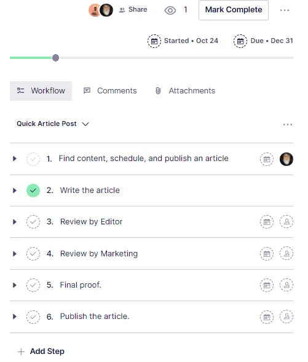
Task: Switch to the Comments tab
Action: click(110, 91)
